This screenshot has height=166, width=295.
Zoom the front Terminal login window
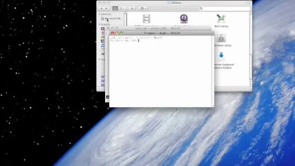tap(121, 33)
